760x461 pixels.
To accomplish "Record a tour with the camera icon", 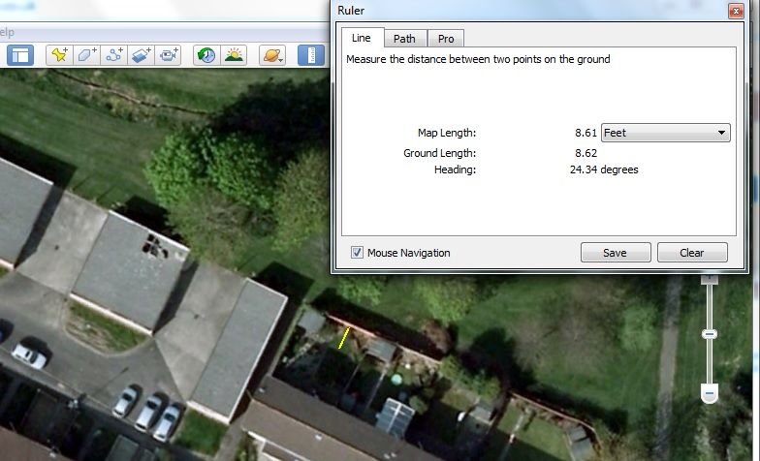I will coord(169,55).
